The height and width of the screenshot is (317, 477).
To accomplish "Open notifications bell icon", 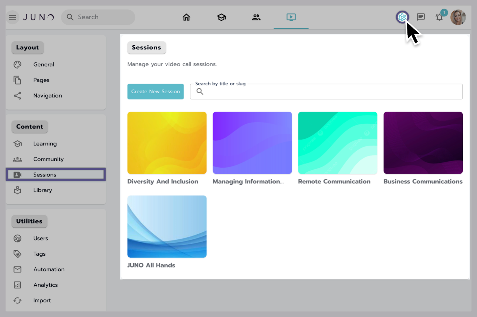I will click(x=439, y=17).
